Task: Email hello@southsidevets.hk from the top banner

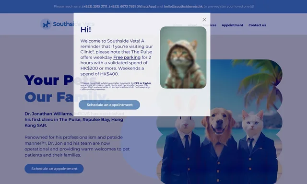Action: [183, 6]
